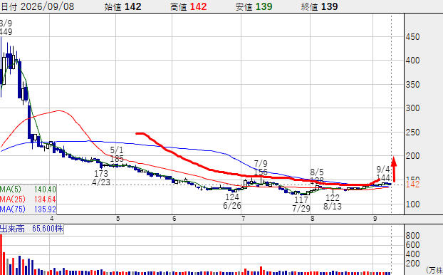Click the 600 volume axis label
Screen dimensions: 443x275
tap(413, 245)
